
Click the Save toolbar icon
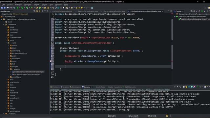point(2,8)
